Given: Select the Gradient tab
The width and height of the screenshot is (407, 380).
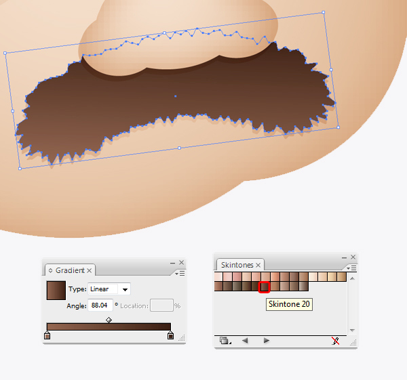Looking at the screenshot, I should pyautogui.click(x=70, y=270).
